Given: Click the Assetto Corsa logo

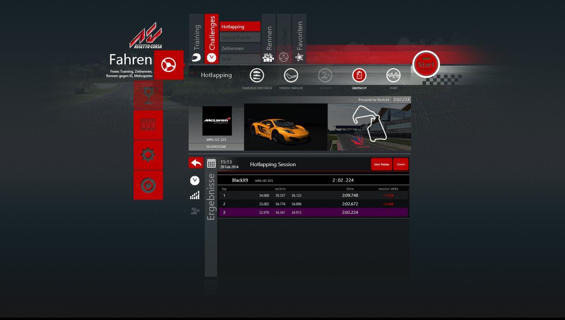Looking at the screenshot, I should 146,36.
